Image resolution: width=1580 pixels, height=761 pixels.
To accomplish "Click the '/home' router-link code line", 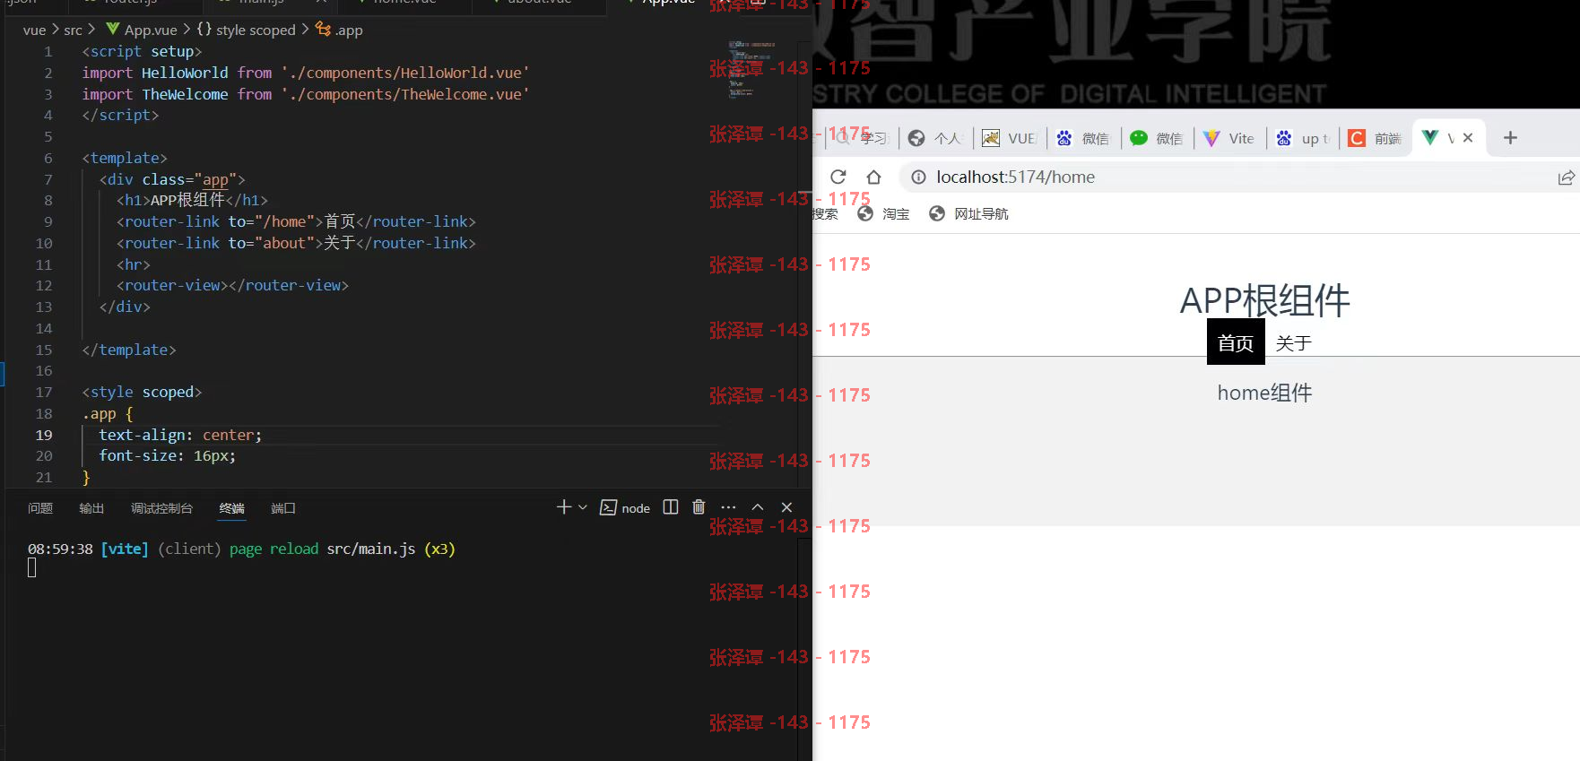I will click(296, 221).
